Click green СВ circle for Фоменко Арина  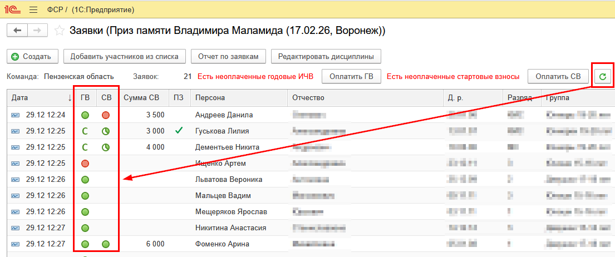tap(106, 244)
